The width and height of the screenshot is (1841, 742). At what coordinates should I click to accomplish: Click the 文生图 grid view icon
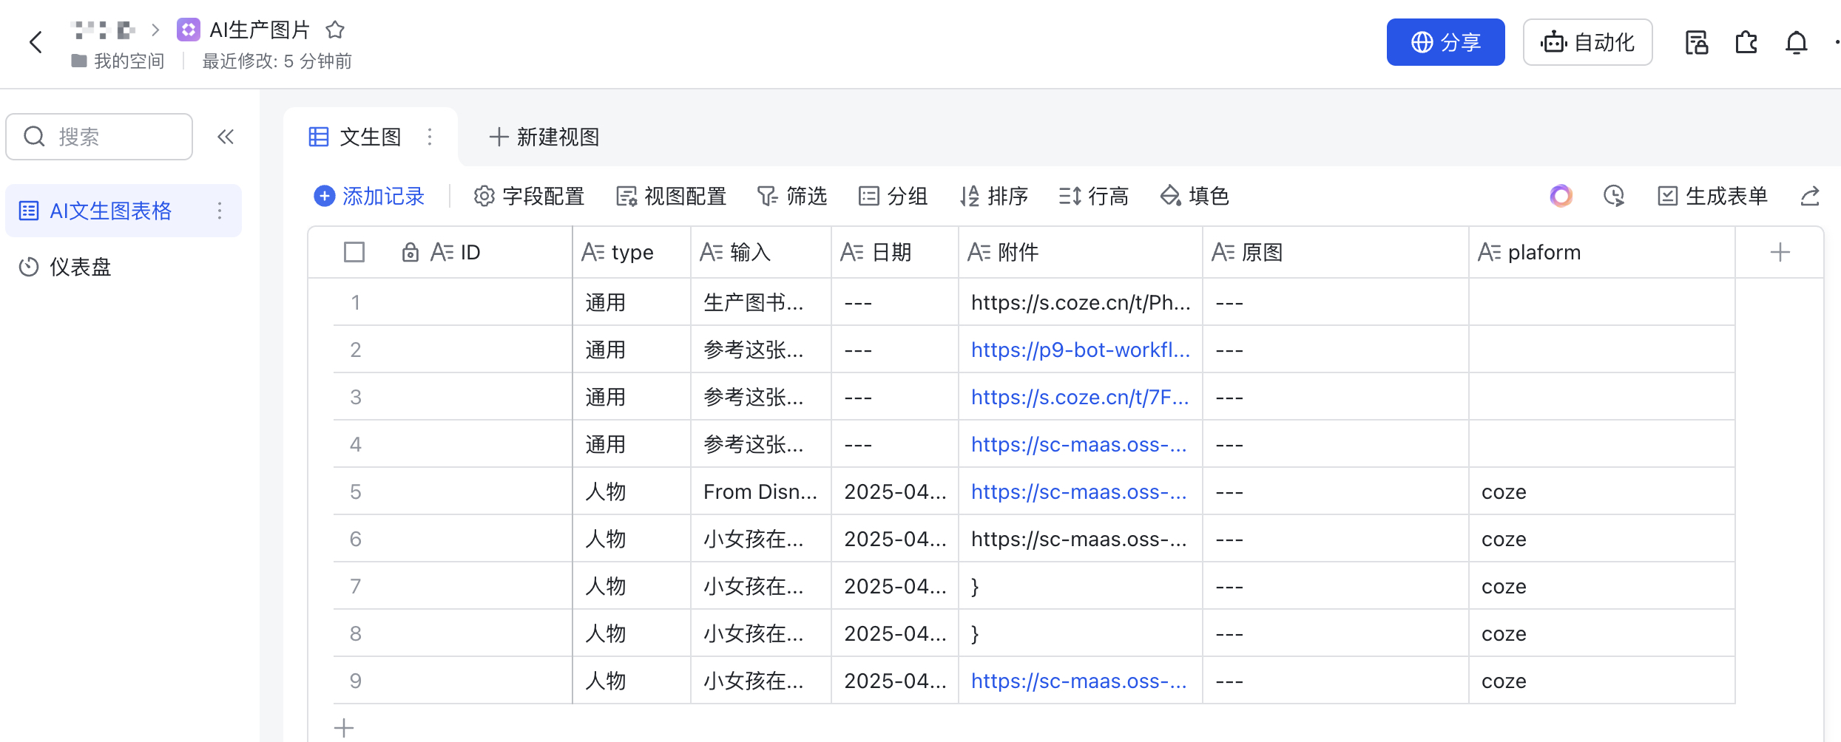[x=319, y=137]
